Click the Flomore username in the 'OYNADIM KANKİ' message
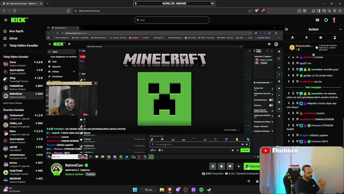The height and width of the screenshot is (194, 344). (x=316, y=126)
